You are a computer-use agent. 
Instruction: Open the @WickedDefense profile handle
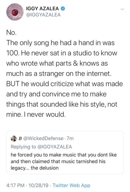click(x=43, y=139)
